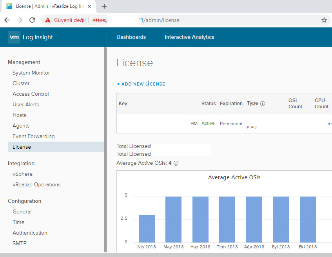Go to Cluster management page

(x=21, y=84)
